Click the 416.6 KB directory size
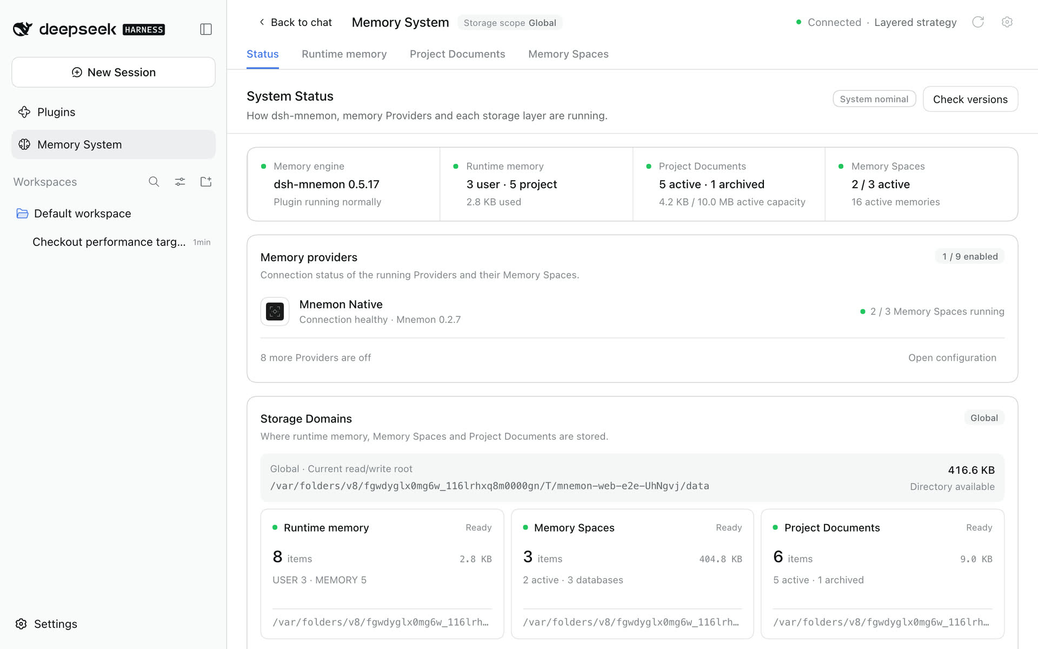This screenshot has height=649, width=1038. point(971,470)
